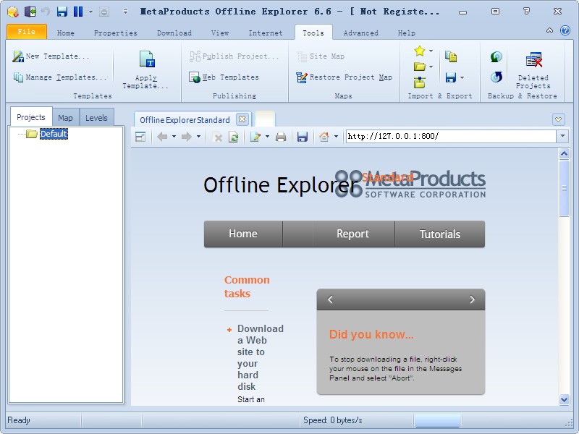
Task: Click the browser Back arrow
Action: [162, 137]
